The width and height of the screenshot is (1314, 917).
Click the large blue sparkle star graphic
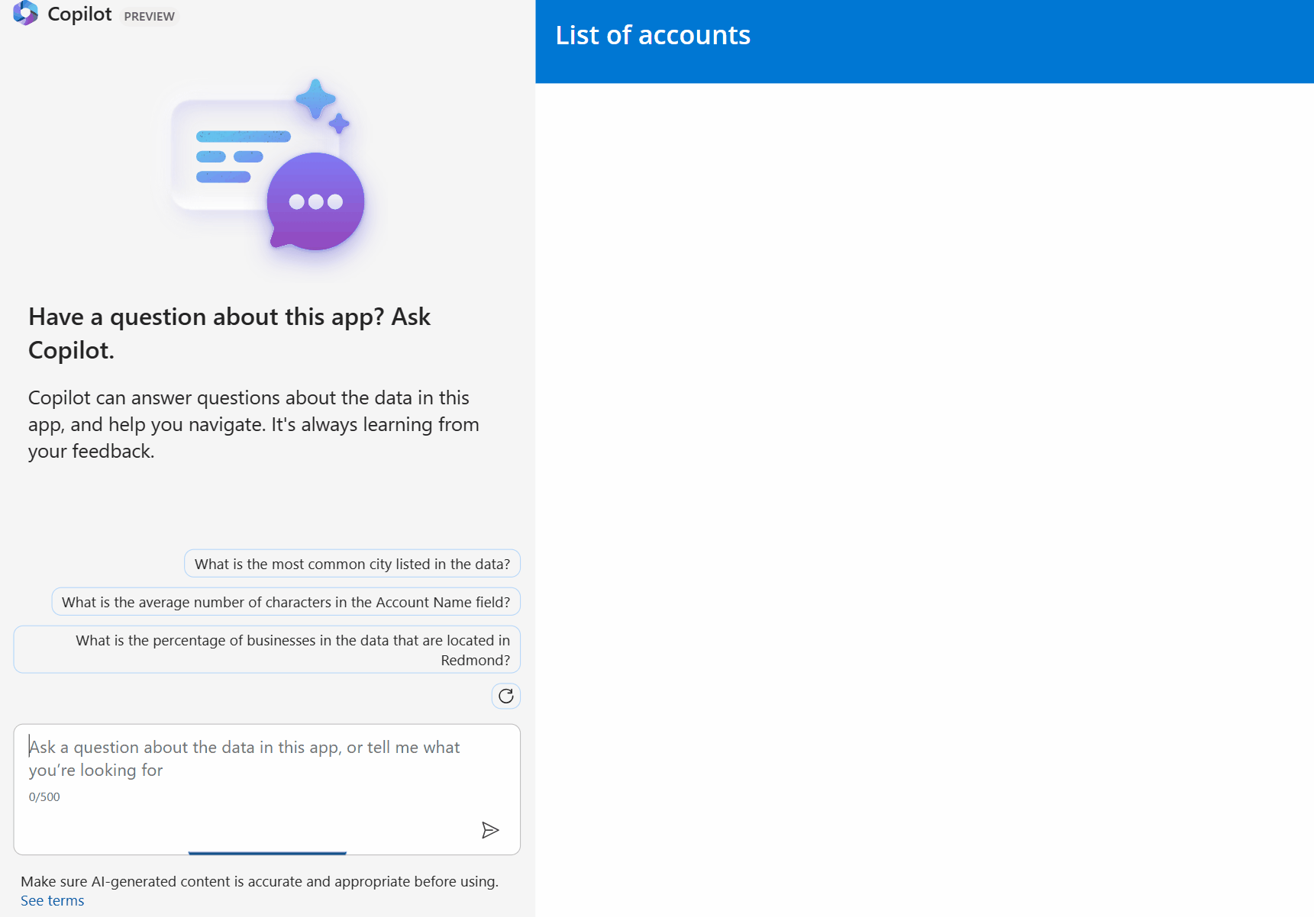(x=315, y=99)
